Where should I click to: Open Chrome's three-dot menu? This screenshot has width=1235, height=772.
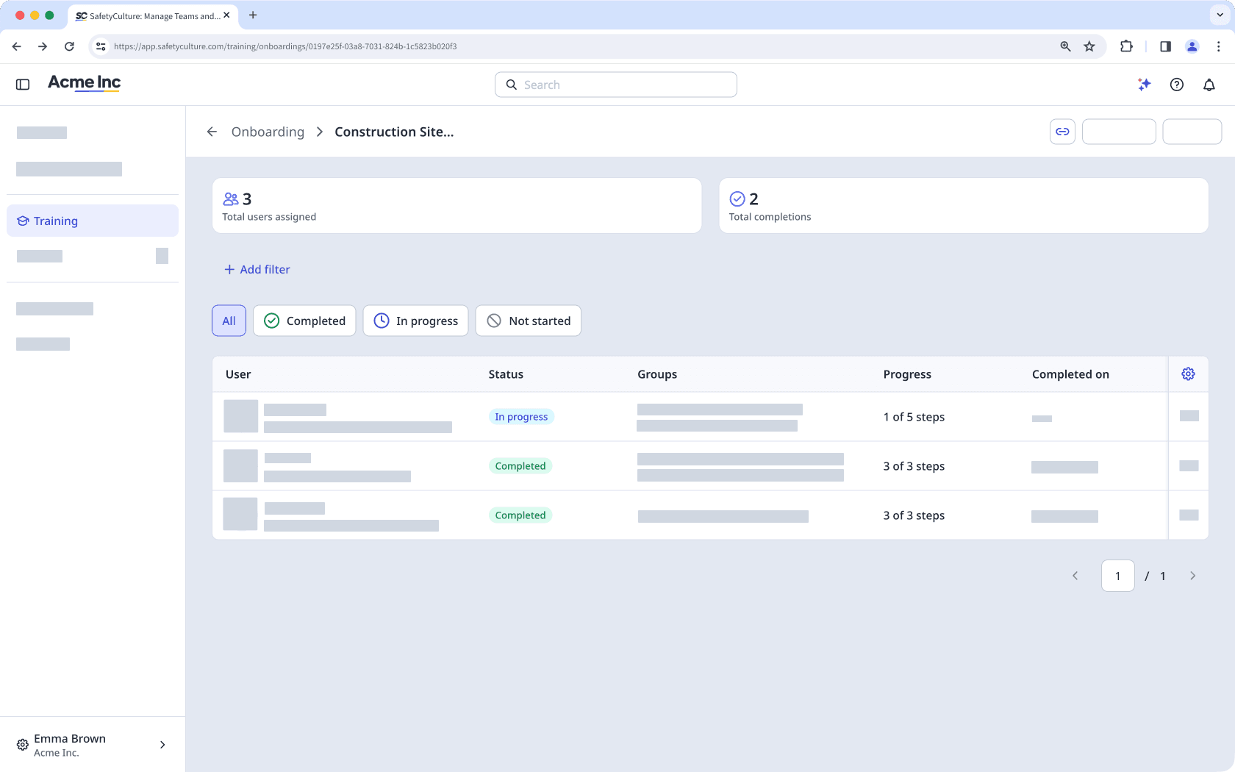[x=1219, y=46]
